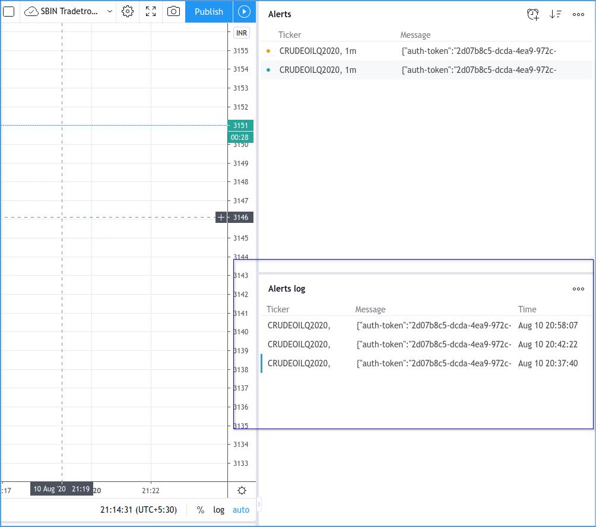Viewport: 596px width, 527px height.
Task: Toggle auto scale mode
Action: [x=241, y=510]
